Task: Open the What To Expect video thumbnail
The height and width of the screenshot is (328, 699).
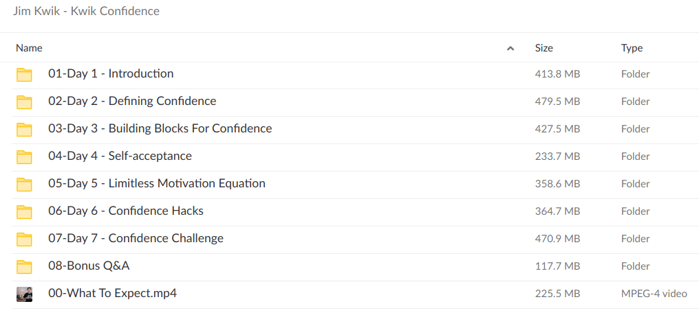Action: (x=24, y=294)
